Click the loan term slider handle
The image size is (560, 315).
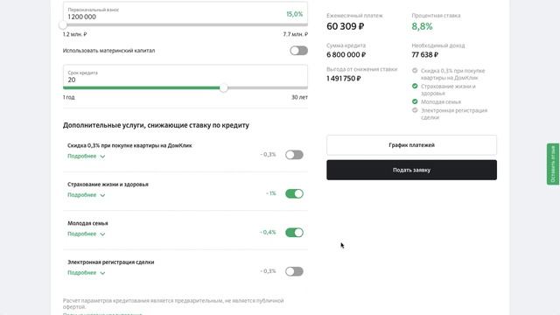[224, 87]
